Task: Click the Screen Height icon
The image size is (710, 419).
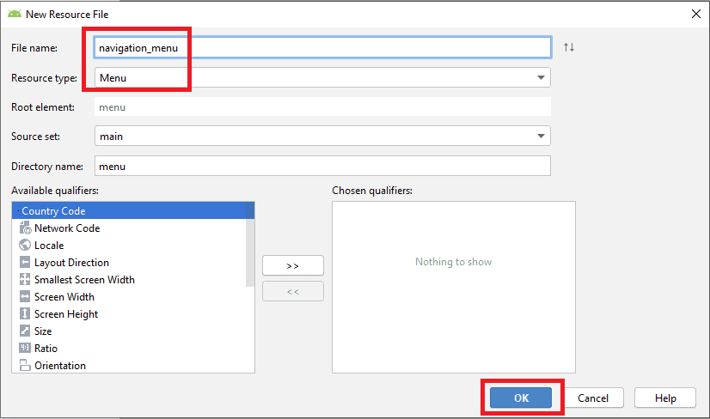Action: click(25, 314)
